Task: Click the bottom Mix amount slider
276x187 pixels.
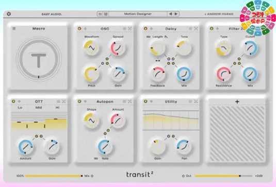Action: pos(54,176)
